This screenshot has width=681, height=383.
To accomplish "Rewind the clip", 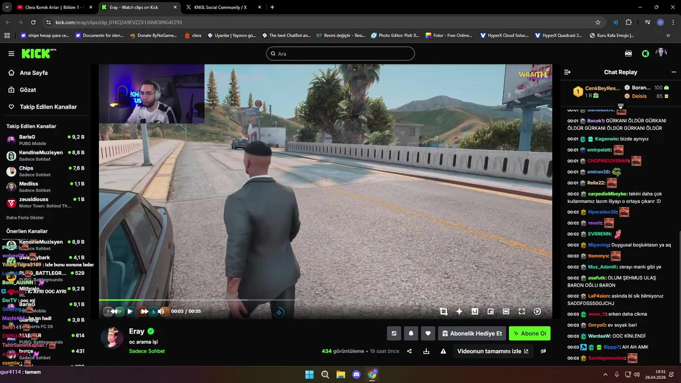I will click(x=113, y=311).
